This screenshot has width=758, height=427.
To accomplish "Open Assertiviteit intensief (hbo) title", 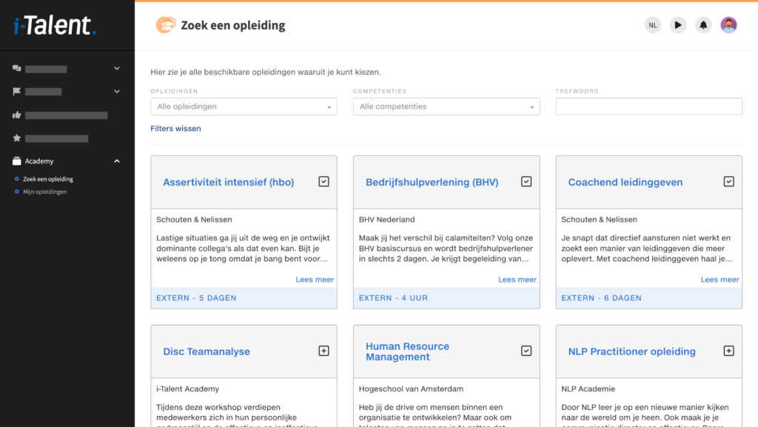I will click(228, 182).
